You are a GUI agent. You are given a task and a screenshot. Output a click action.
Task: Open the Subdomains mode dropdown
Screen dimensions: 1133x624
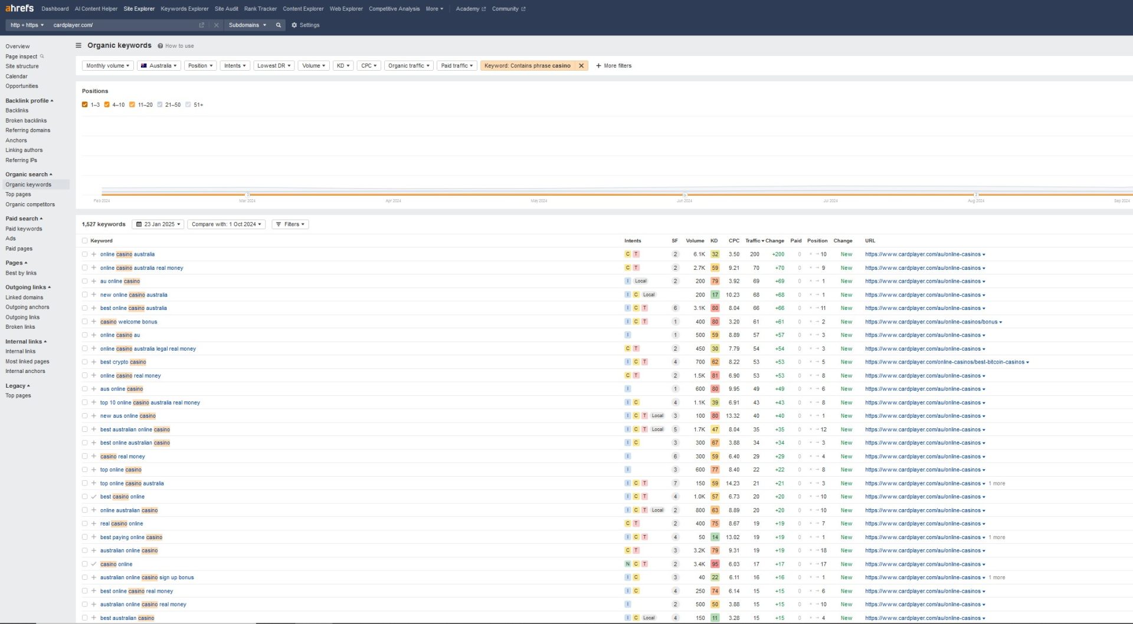pyautogui.click(x=248, y=25)
